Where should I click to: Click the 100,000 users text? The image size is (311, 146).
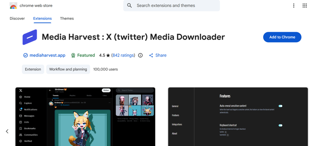click(105, 69)
